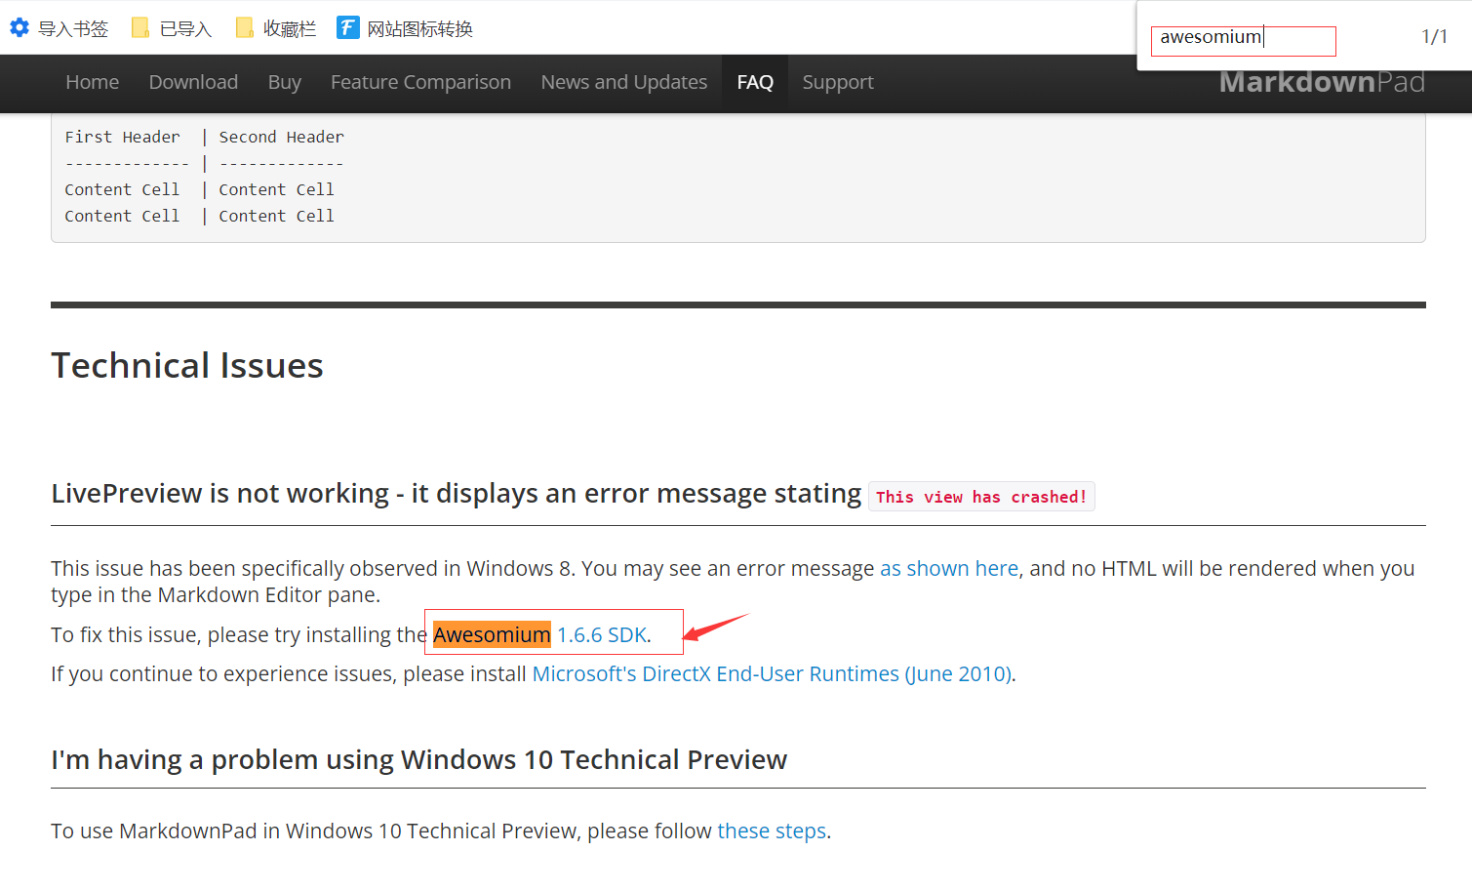Click the highlighted Awesomium search match

click(x=492, y=635)
